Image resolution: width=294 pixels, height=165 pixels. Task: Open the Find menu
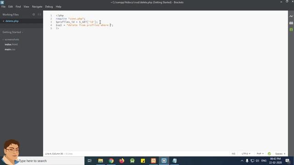coord(18,6)
